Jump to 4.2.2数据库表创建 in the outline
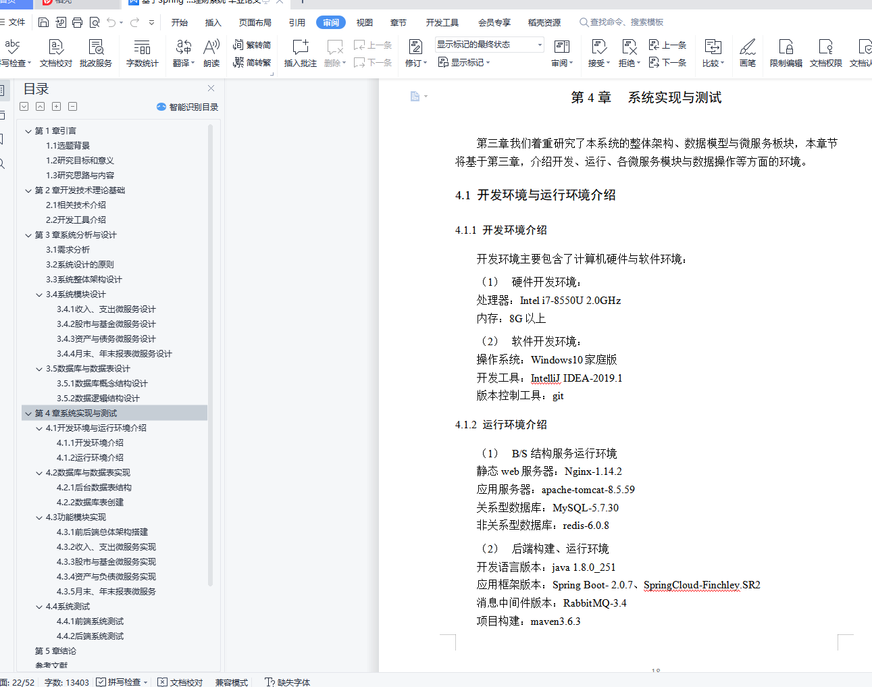Viewport: 872px width, 687px height. (90, 503)
